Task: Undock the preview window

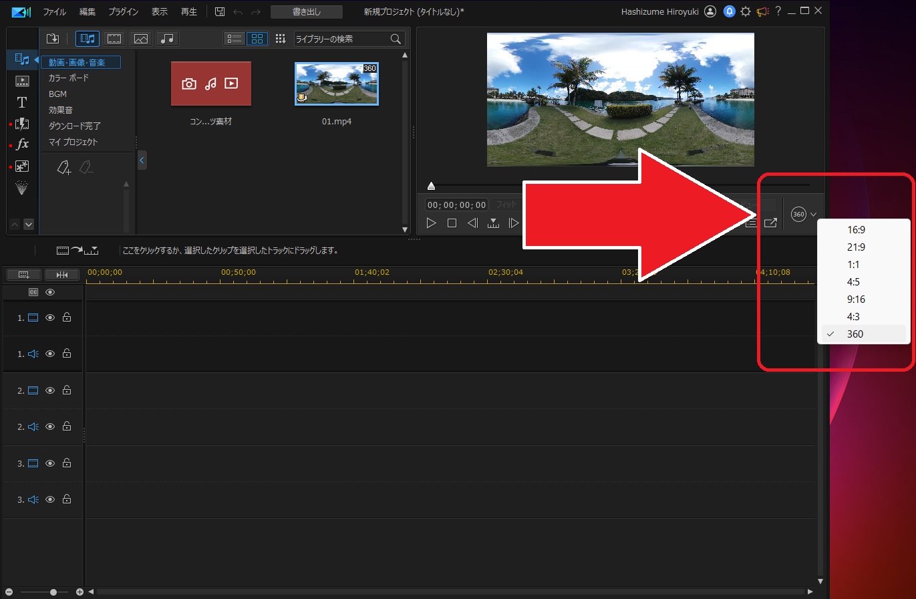Action: [x=770, y=223]
